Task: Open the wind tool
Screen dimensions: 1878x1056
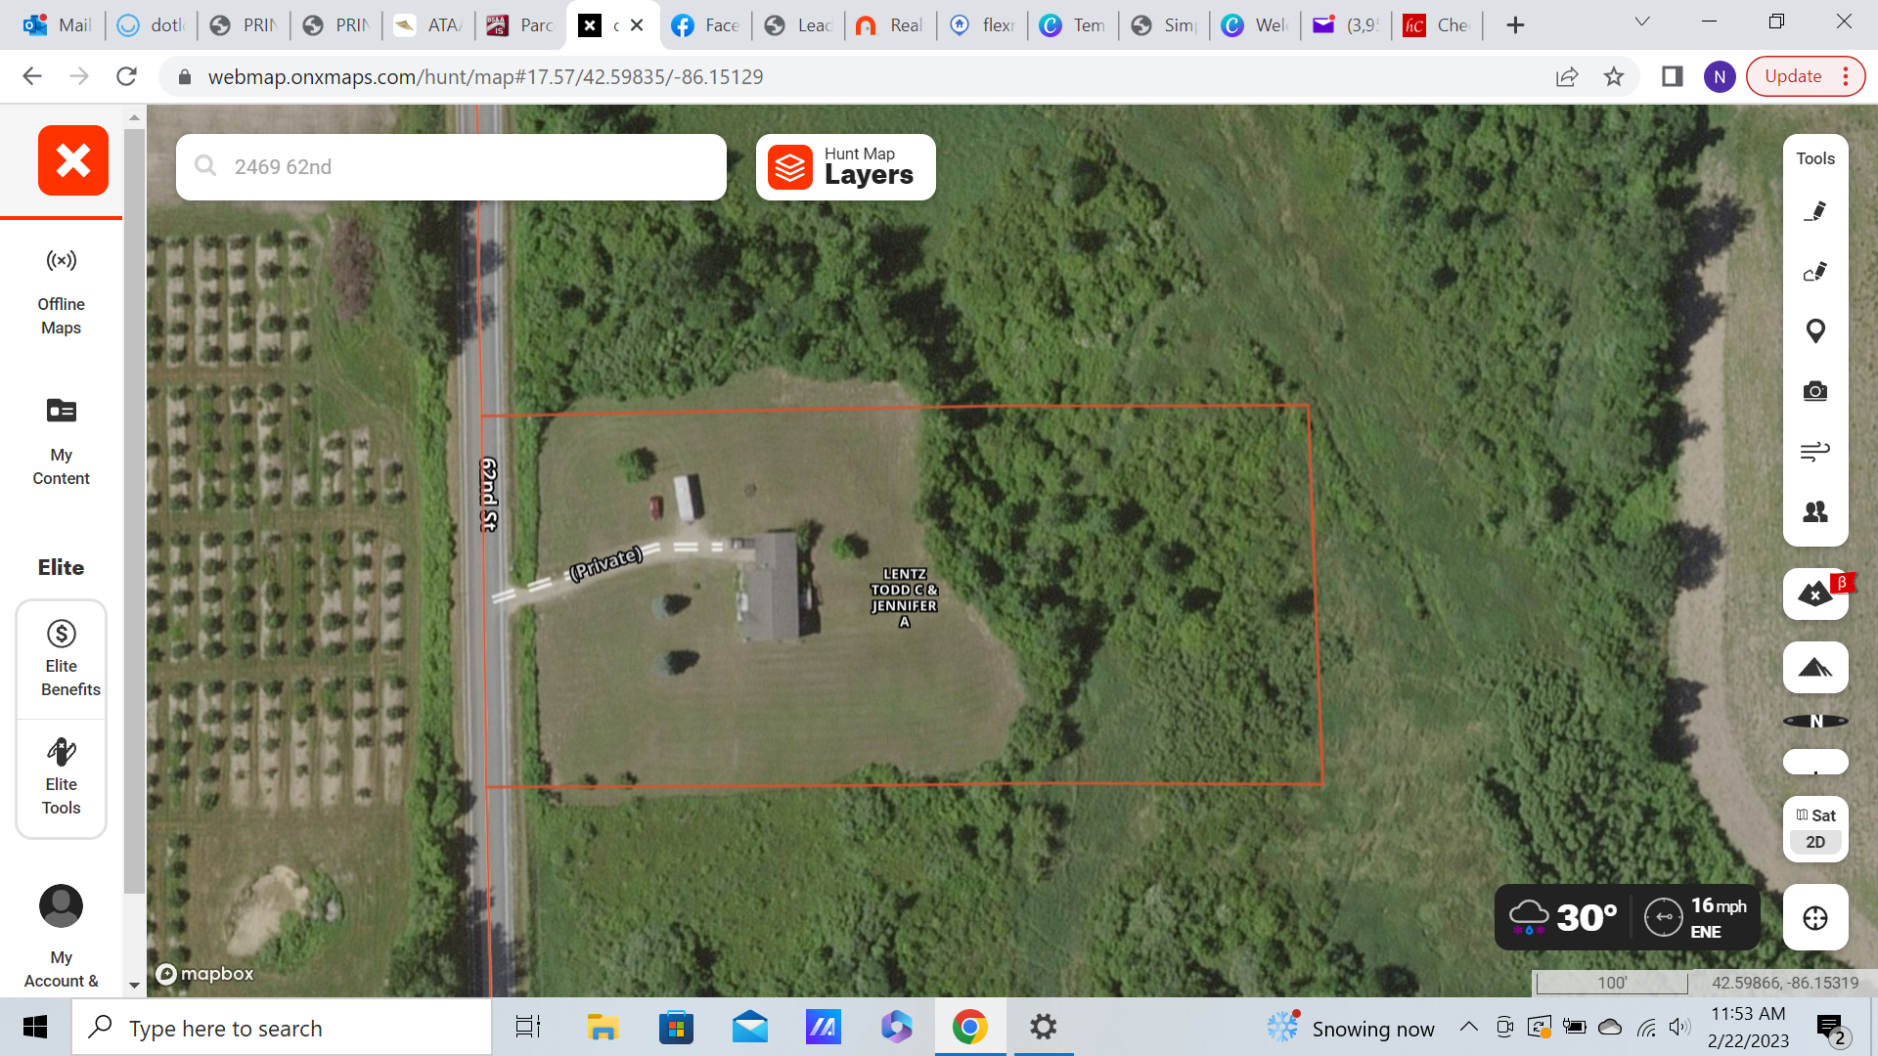Action: [1815, 452]
